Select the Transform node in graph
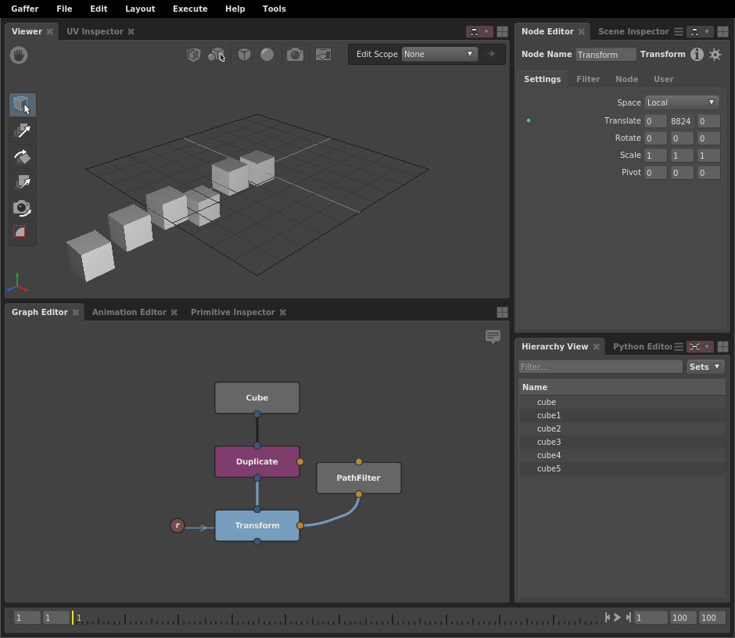The height and width of the screenshot is (638, 735). point(257,525)
